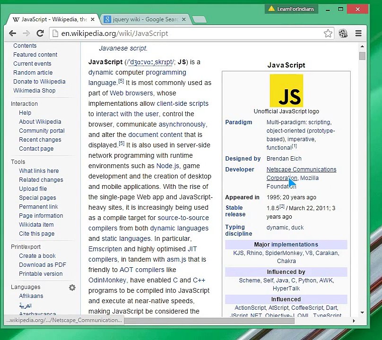Screen dimensions: 382x340
Task: Open the Wikimedia Shop link
Action: [35, 91]
